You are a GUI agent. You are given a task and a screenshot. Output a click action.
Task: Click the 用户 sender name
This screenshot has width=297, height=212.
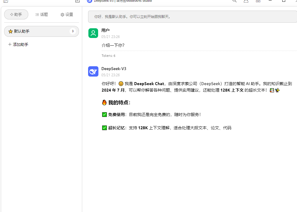pos(105,30)
